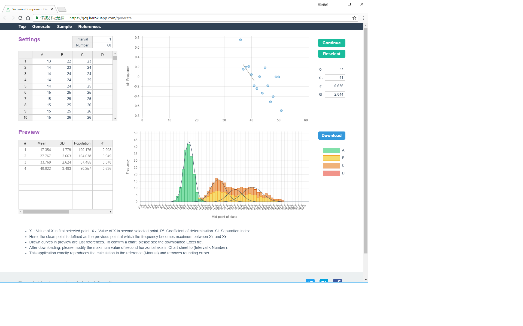Open the References page

click(x=89, y=27)
